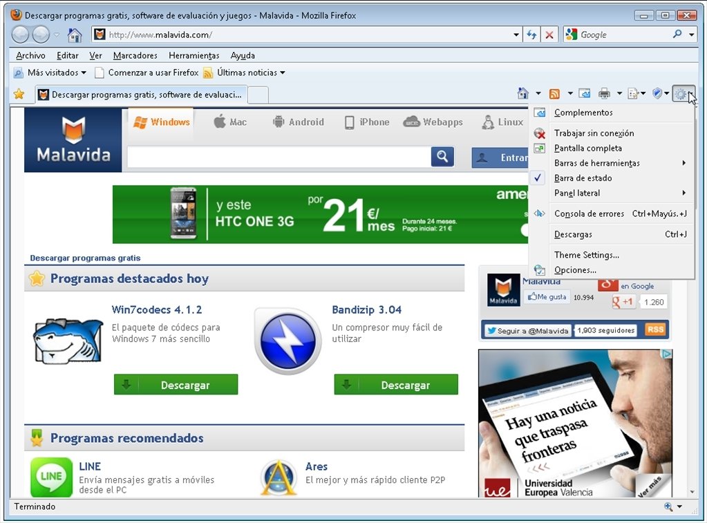Select Pantalla completa menu item

pyautogui.click(x=612, y=149)
